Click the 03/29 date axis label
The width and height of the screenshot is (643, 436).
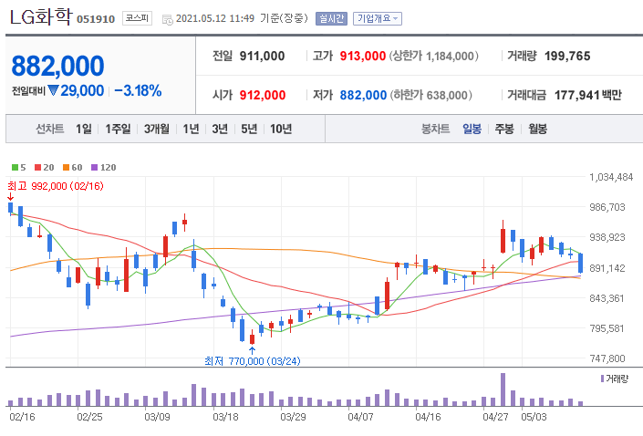(x=293, y=417)
